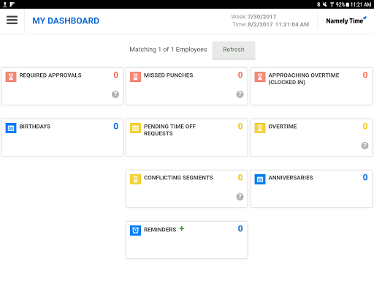This screenshot has height=281, width=374.
Task: Tap the 11:21 AM status bar clock
Action: pyautogui.click(x=361, y=4)
